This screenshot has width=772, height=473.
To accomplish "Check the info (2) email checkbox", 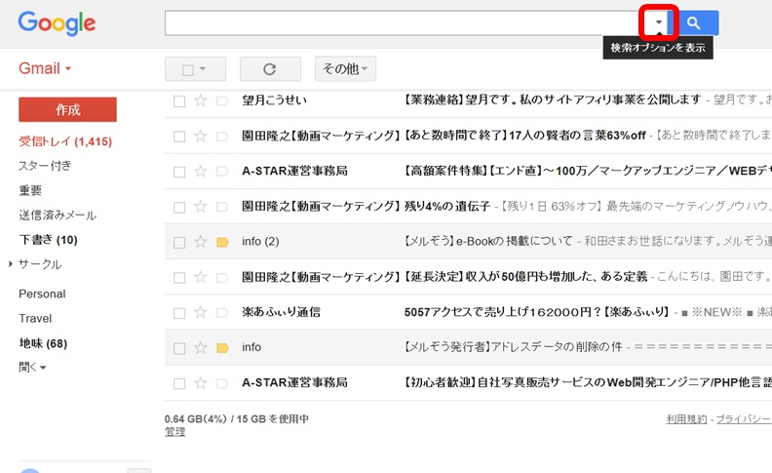I will point(179,243).
